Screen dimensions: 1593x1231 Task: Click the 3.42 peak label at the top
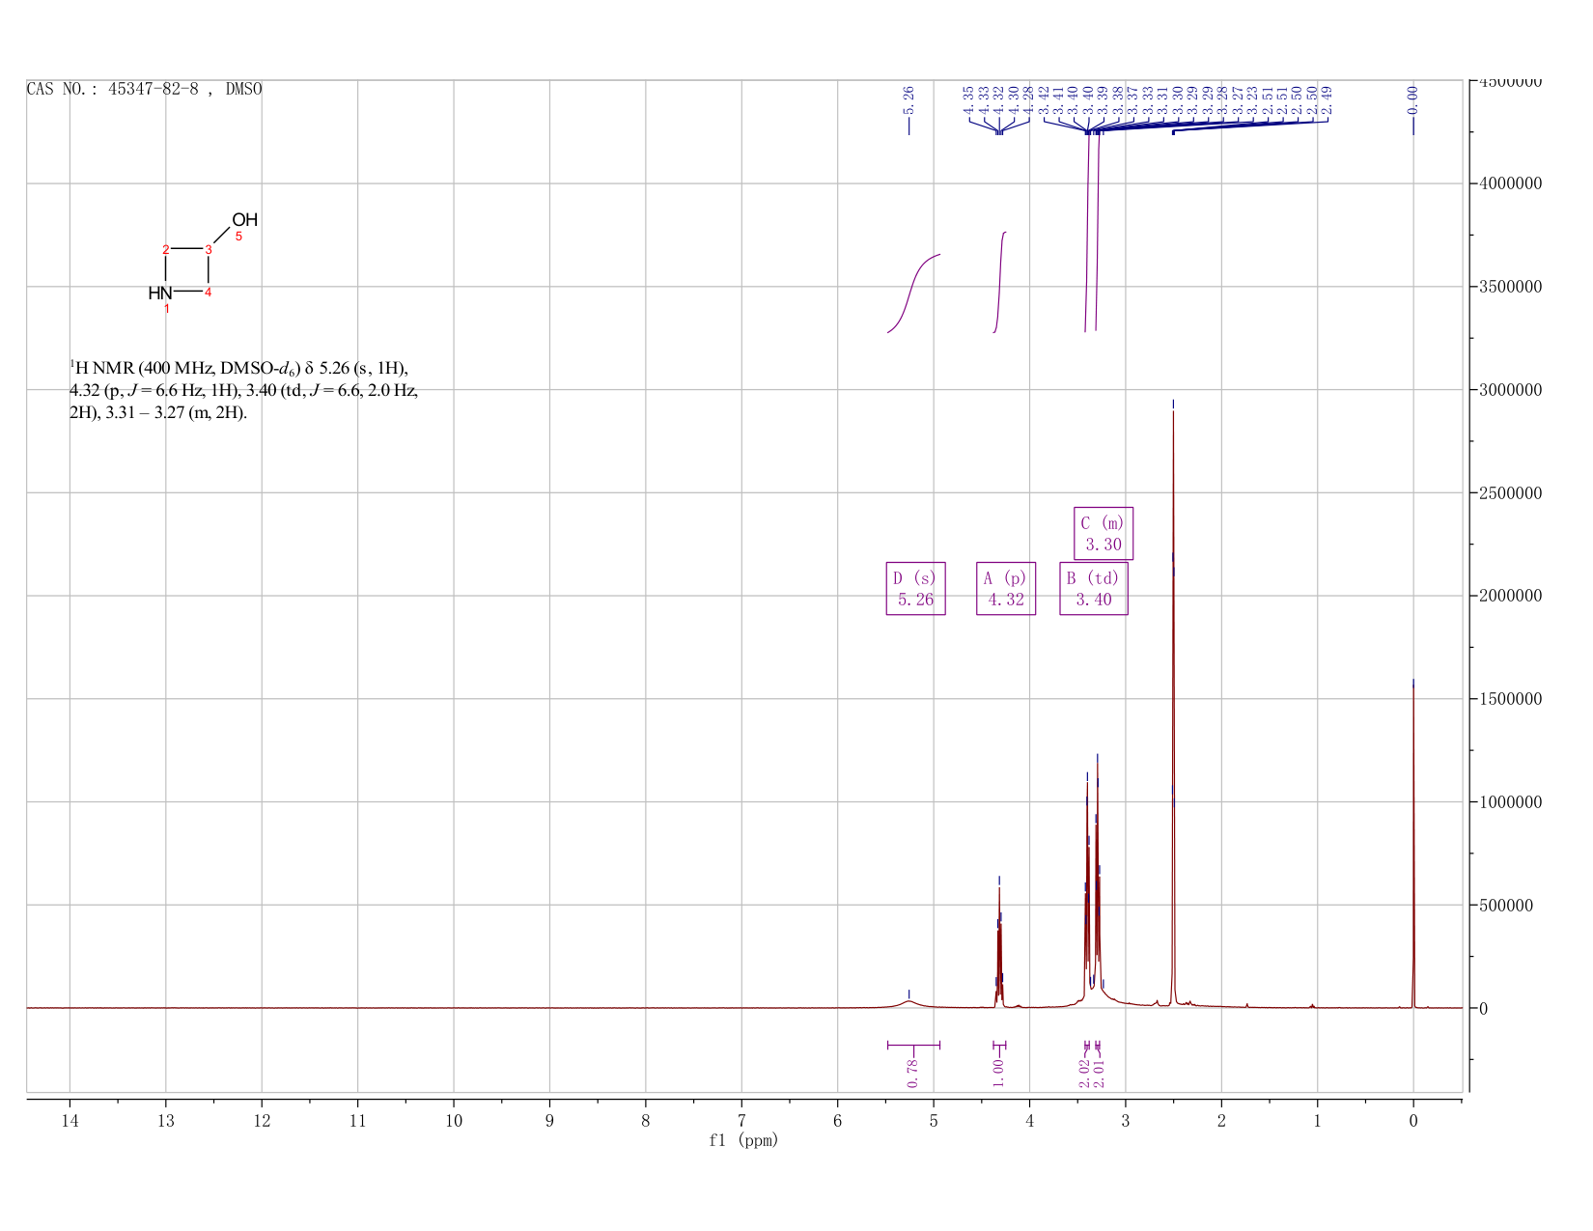tap(1045, 99)
